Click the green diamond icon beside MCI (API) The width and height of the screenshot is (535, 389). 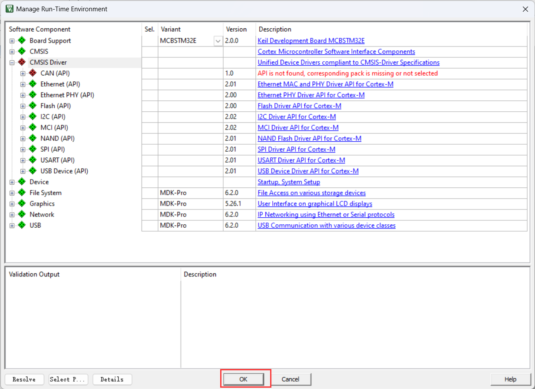pyautogui.click(x=33, y=127)
